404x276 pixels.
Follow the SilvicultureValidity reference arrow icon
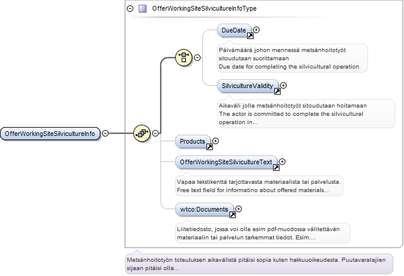tap(277, 91)
